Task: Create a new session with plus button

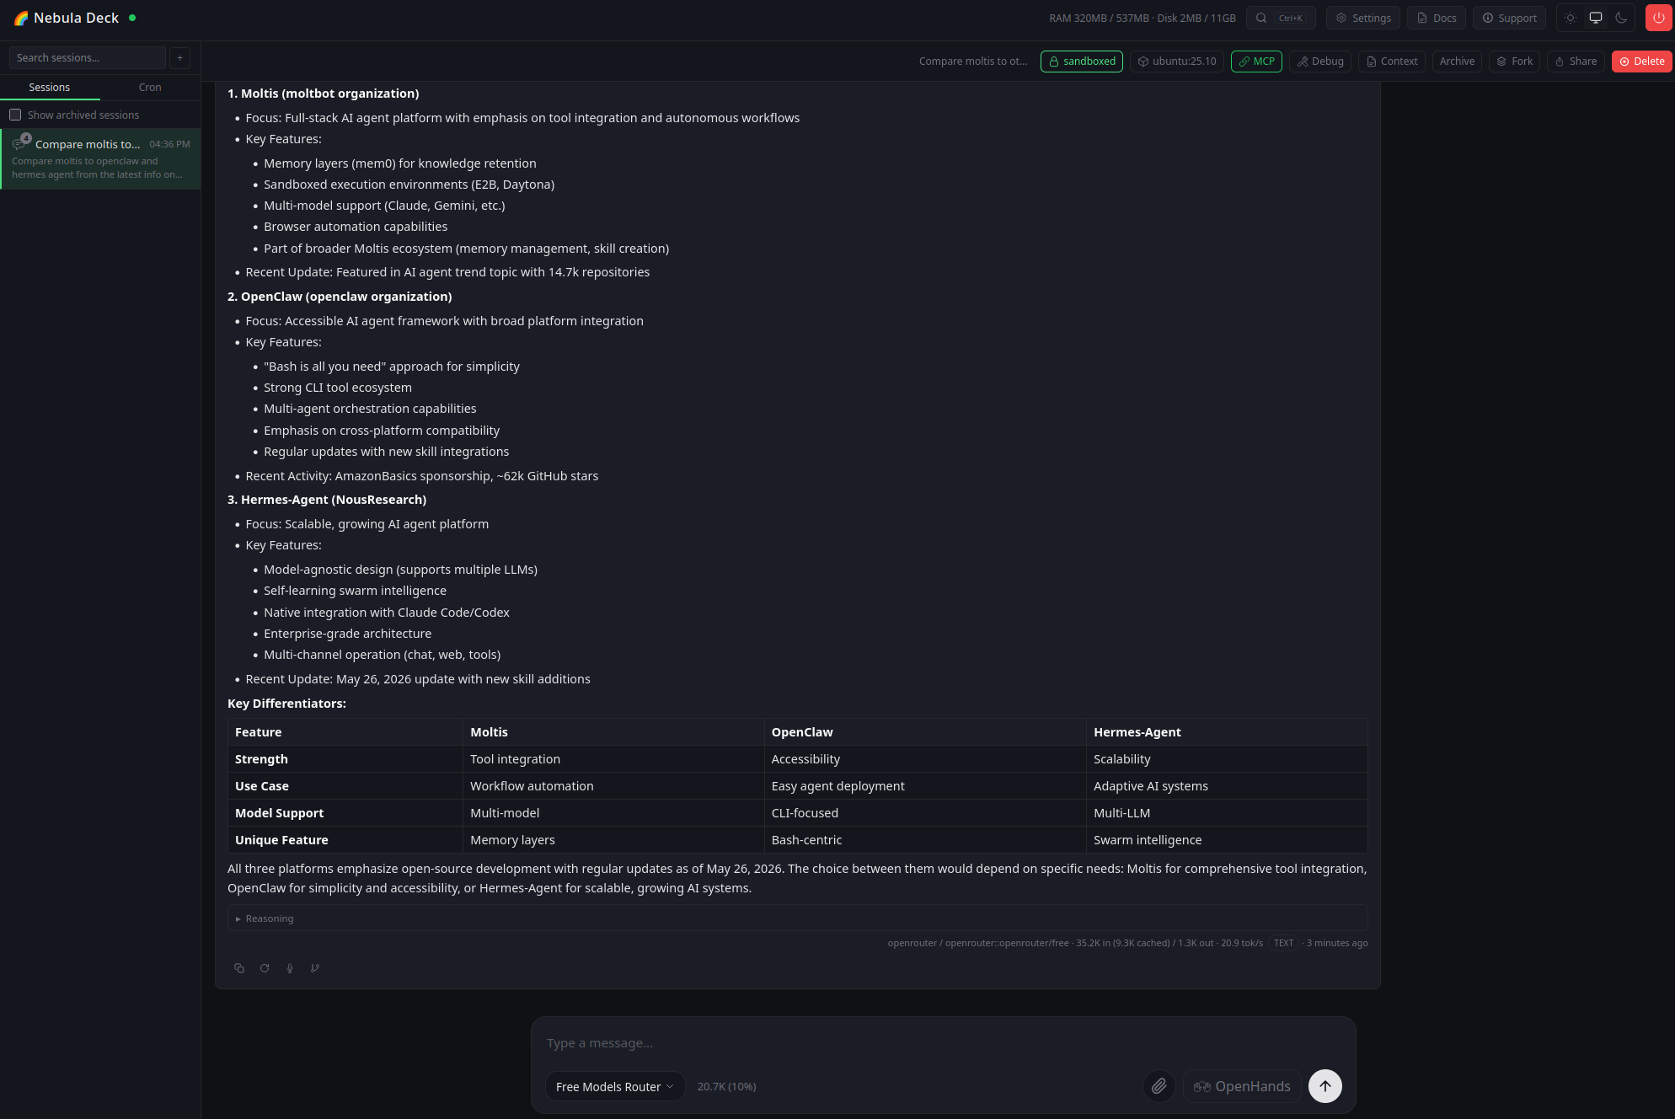Action: (x=179, y=58)
